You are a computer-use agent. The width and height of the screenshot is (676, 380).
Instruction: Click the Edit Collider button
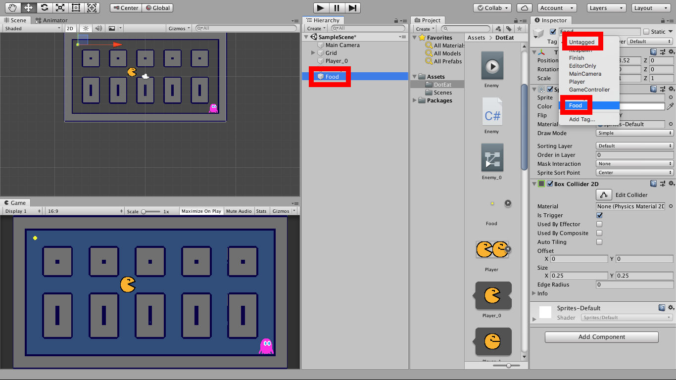(x=604, y=195)
